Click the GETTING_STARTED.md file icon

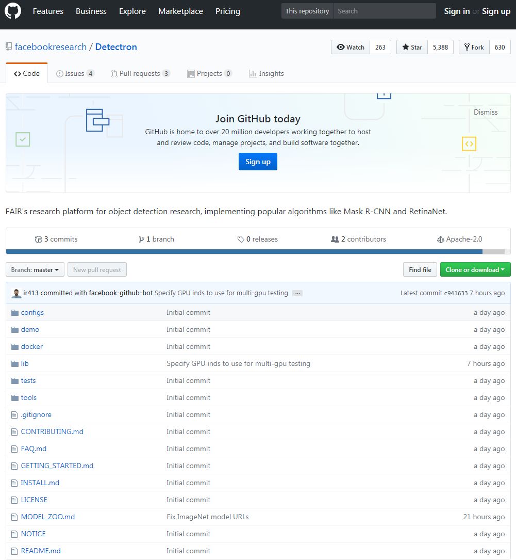(14, 466)
